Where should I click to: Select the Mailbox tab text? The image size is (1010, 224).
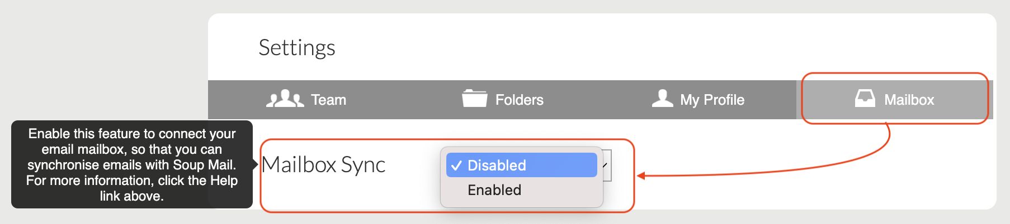point(909,100)
